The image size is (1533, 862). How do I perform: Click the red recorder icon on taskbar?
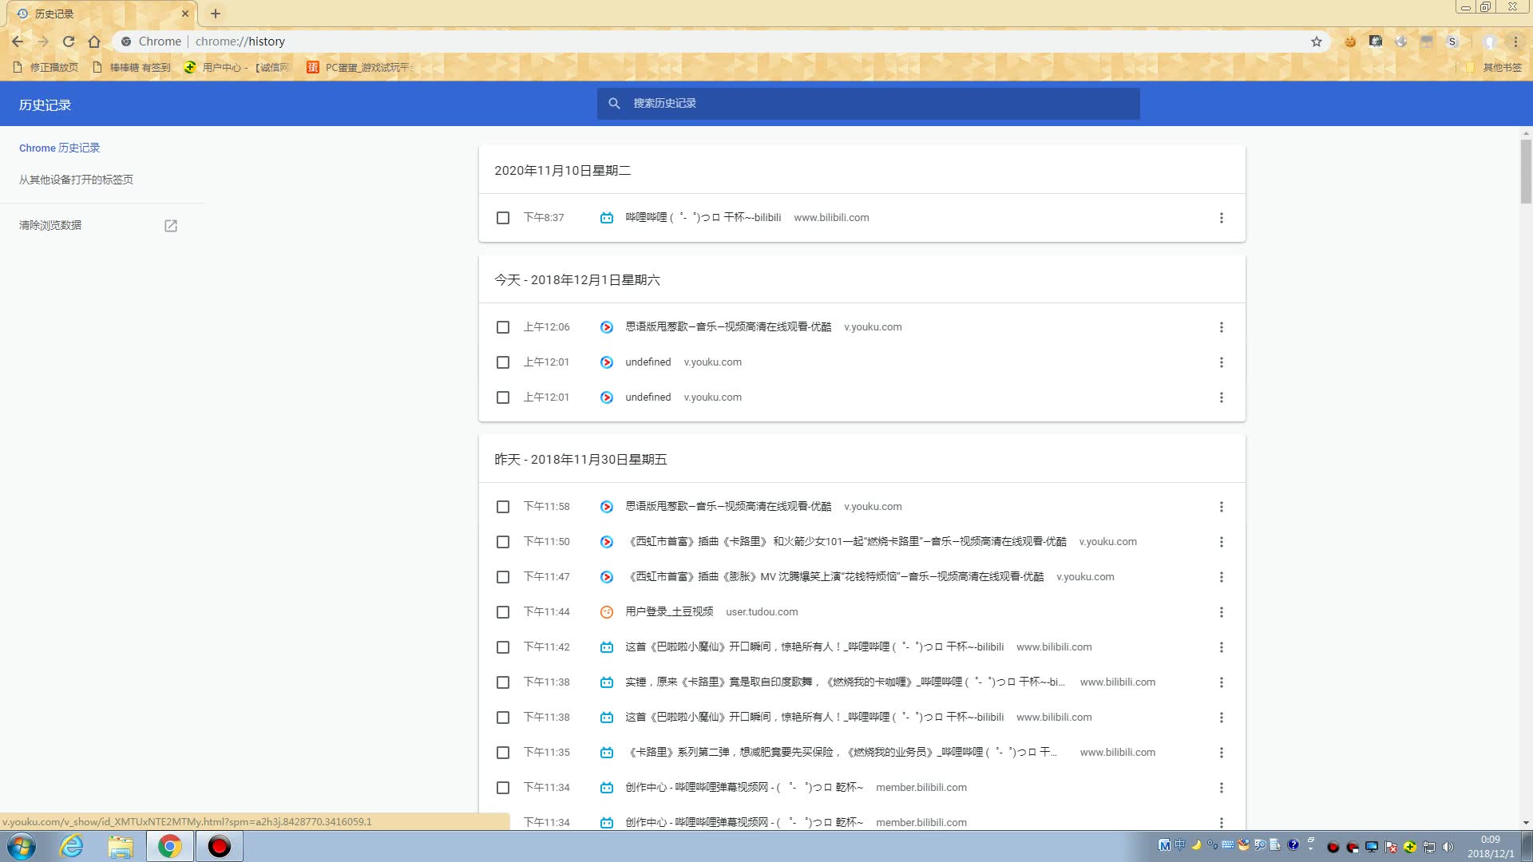coord(219,846)
